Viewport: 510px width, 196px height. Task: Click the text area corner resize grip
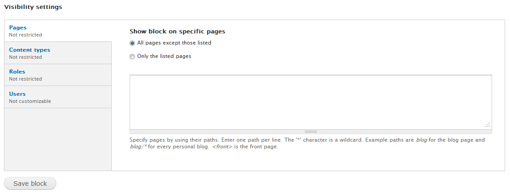coord(488,125)
